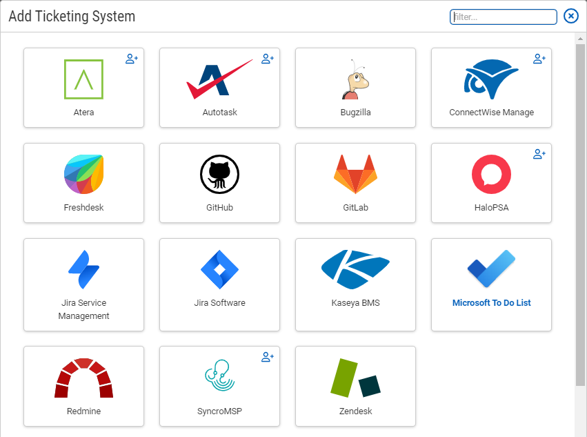This screenshot has height=437, width=587.
Task: Close the Add Ticketing System dialog
Action: [x=570, y=16]
